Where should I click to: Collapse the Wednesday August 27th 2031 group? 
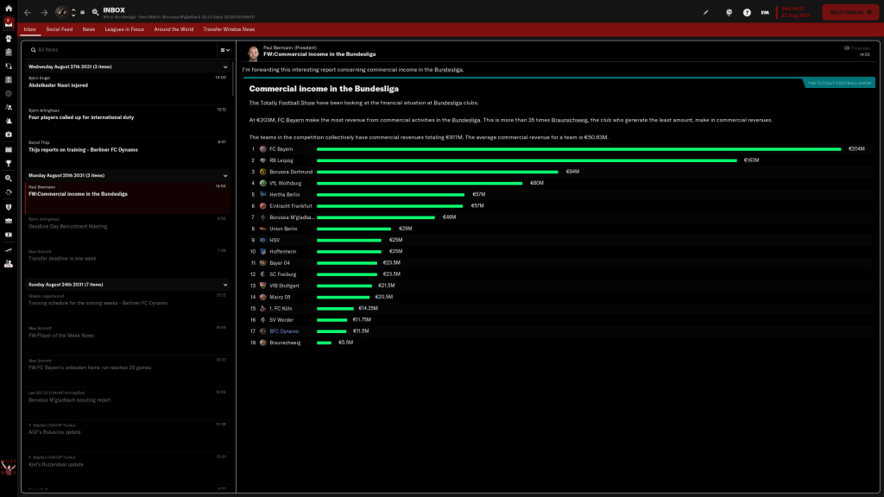pyautogui.click(x=225, y=66)
